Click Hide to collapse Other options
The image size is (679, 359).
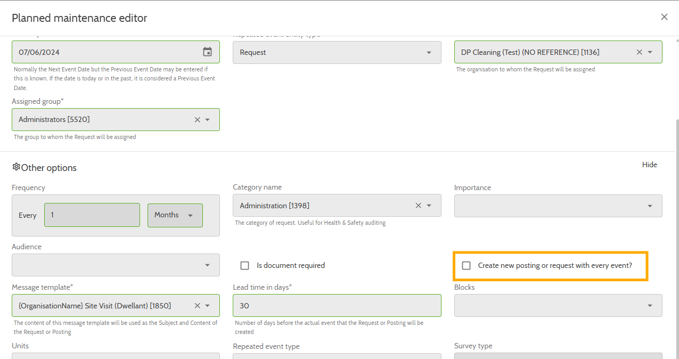650,165
